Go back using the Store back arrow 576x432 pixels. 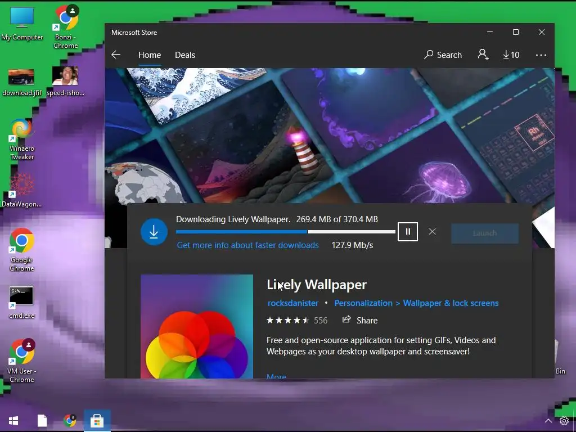116,55
